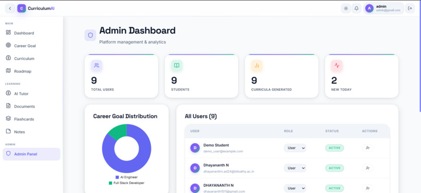
Task: Click the AI Engineer purple legend swatch
Action: click(x=117, y=177)
